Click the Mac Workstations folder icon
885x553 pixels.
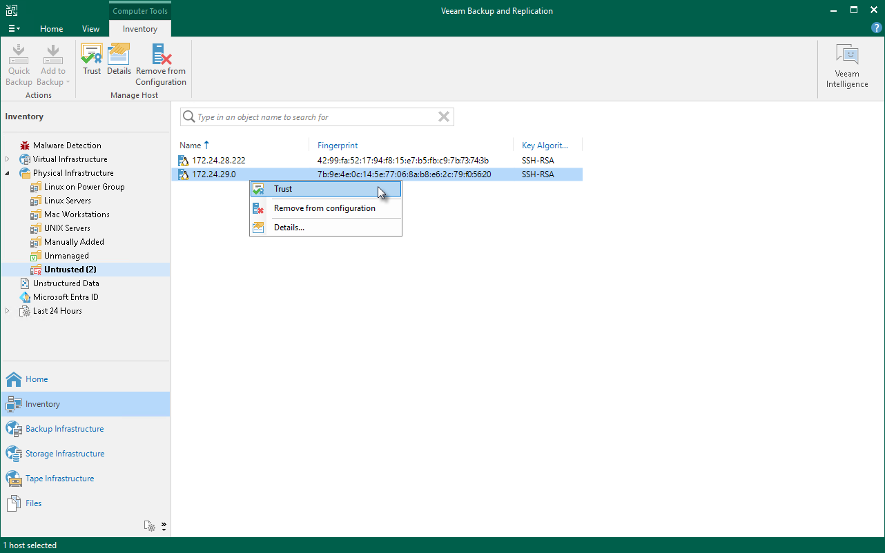37,214
